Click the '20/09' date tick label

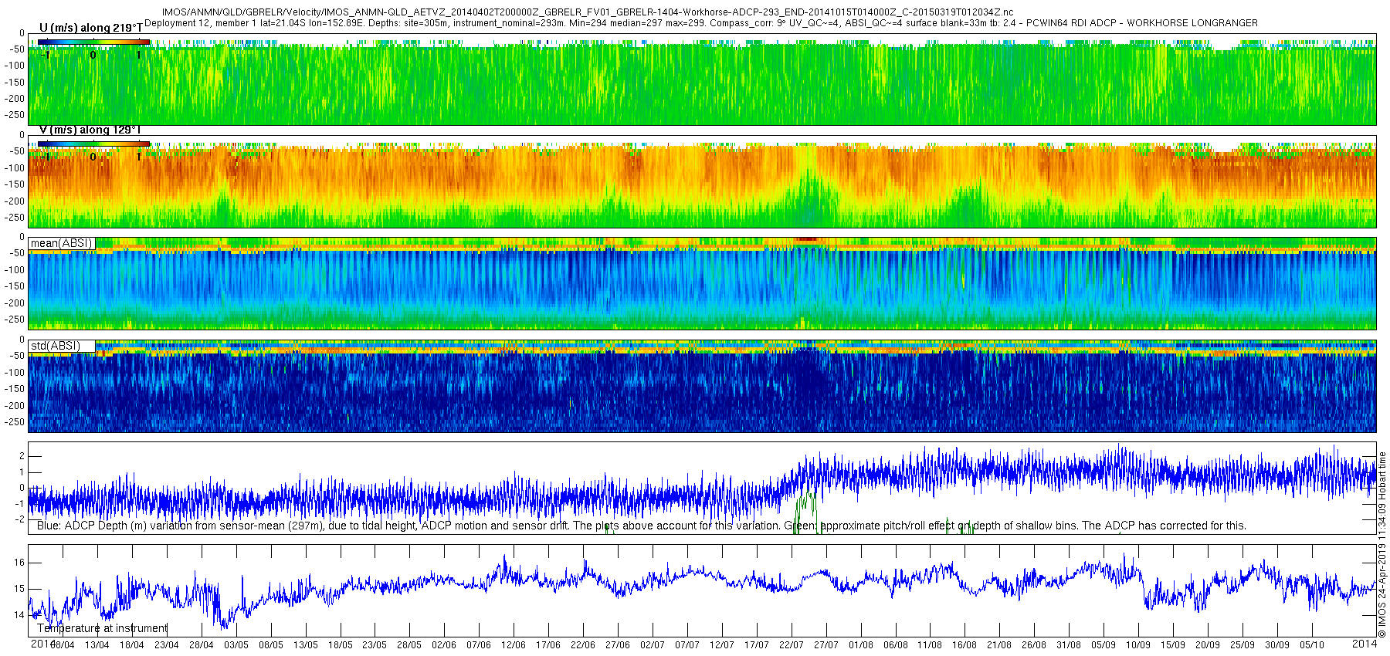point(1207,645)
